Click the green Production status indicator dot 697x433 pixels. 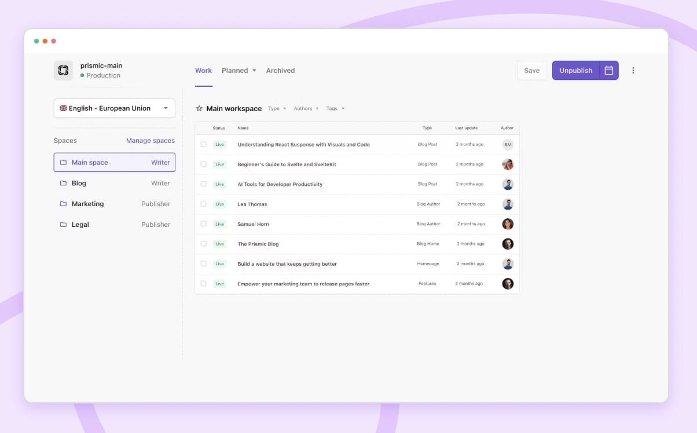click(83, 75)
